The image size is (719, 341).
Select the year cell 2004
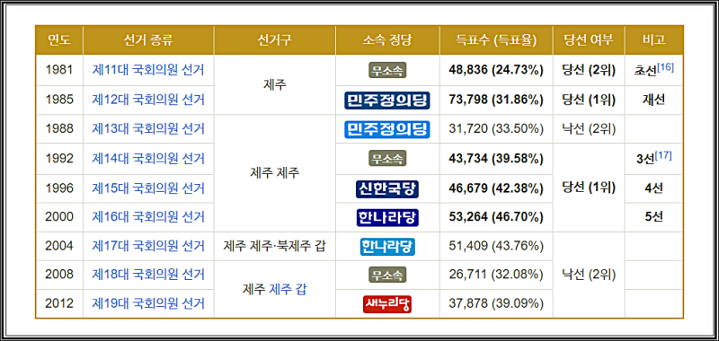(x=59, y=246)
